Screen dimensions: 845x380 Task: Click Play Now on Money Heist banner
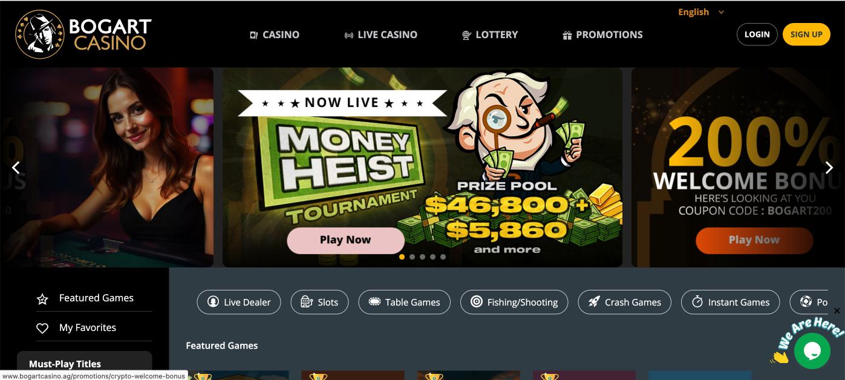pos(345,240)
